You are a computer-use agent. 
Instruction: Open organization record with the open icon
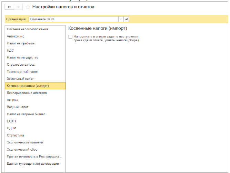[126, 19]
